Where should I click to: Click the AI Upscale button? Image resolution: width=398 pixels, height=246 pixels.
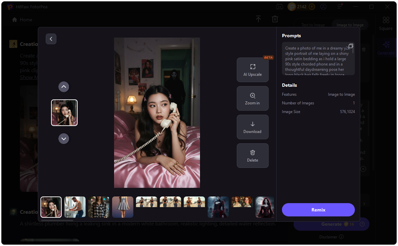253,70
